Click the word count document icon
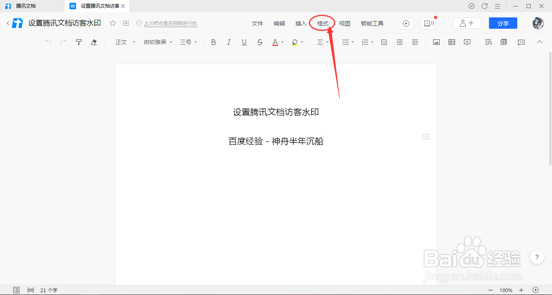 pos(504,42)
